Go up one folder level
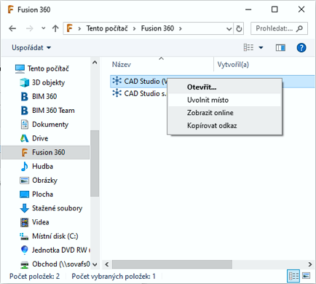 click(55, 28)
